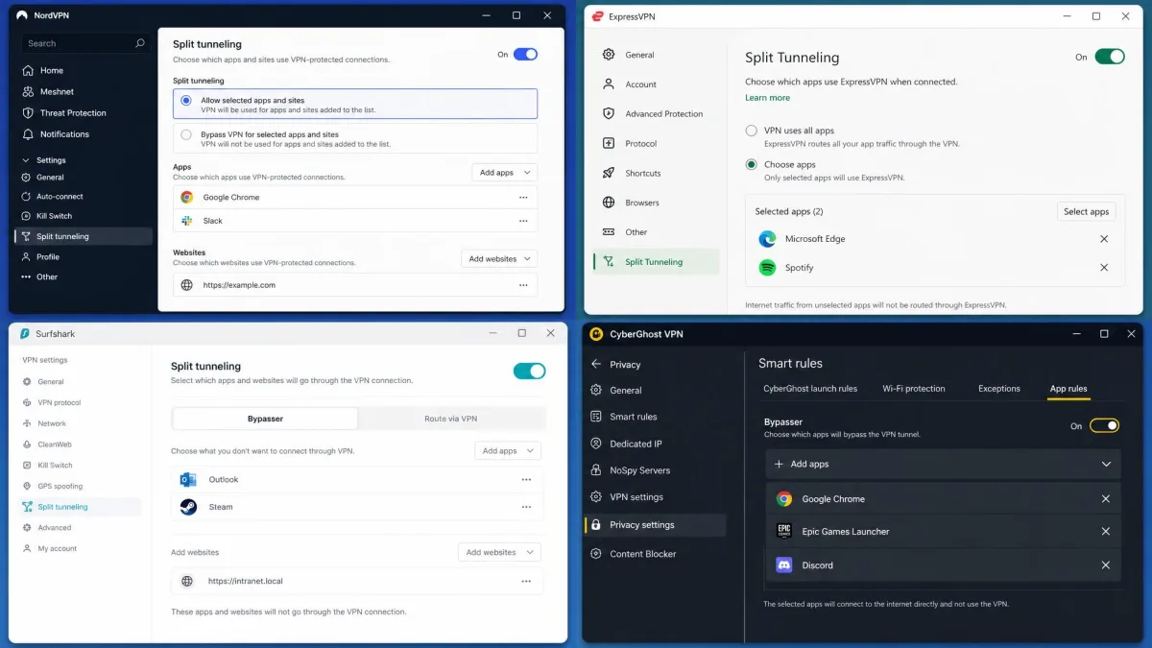1152x648 pixels.
Task: Open VPN protocol in Surfshark settings
Action: coord(59,402)
